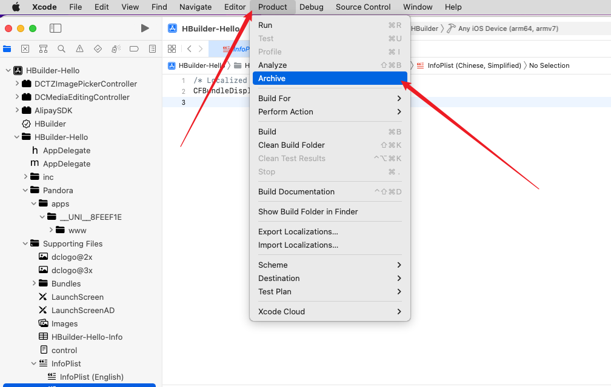Choose Archive from the Product menu
This screenshot has width=611, height=387.
[x=272, y=78]
